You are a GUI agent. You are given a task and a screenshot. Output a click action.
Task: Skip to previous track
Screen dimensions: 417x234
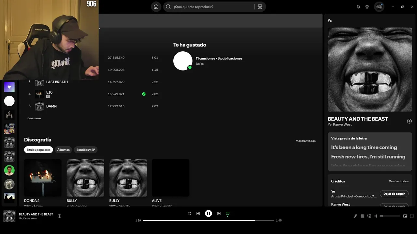click(198, 214)
